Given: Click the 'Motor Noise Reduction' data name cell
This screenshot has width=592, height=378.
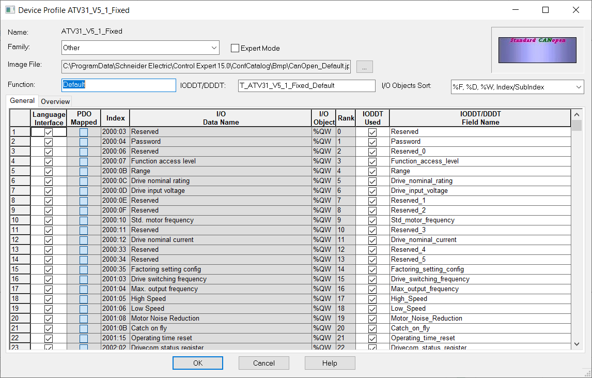Looking at the screenshot, I should point(221,319).
